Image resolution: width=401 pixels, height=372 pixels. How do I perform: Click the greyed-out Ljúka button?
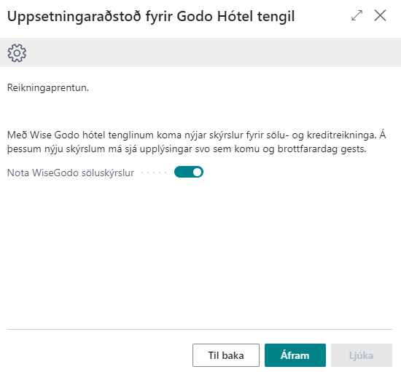[x=362, y=355]
